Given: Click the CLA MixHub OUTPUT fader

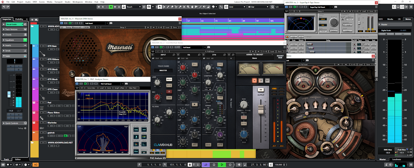Looking at the screenshot, I should tap(261, 110).
